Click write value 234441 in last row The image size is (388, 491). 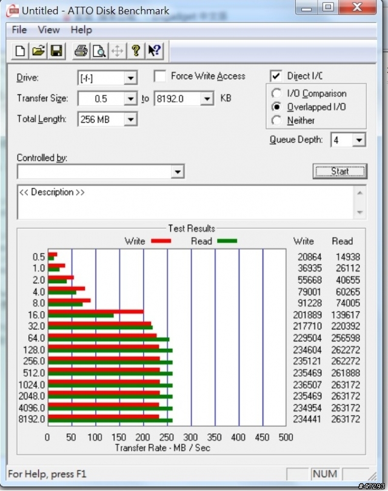(x=307, y=419)
